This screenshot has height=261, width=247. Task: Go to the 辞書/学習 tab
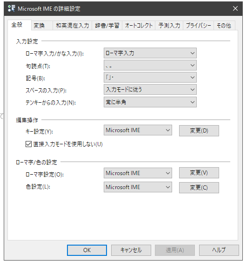pos(107,26)
